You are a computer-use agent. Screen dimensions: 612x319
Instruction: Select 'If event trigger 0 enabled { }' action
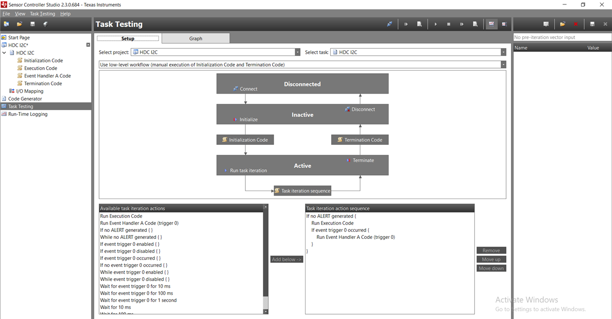coord(130,244)
